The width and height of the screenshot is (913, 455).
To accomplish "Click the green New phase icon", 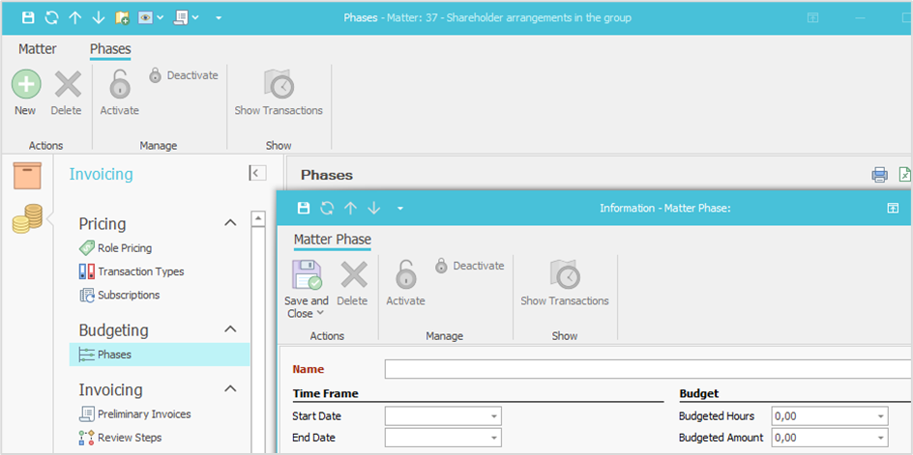I will tap(25, 85).
